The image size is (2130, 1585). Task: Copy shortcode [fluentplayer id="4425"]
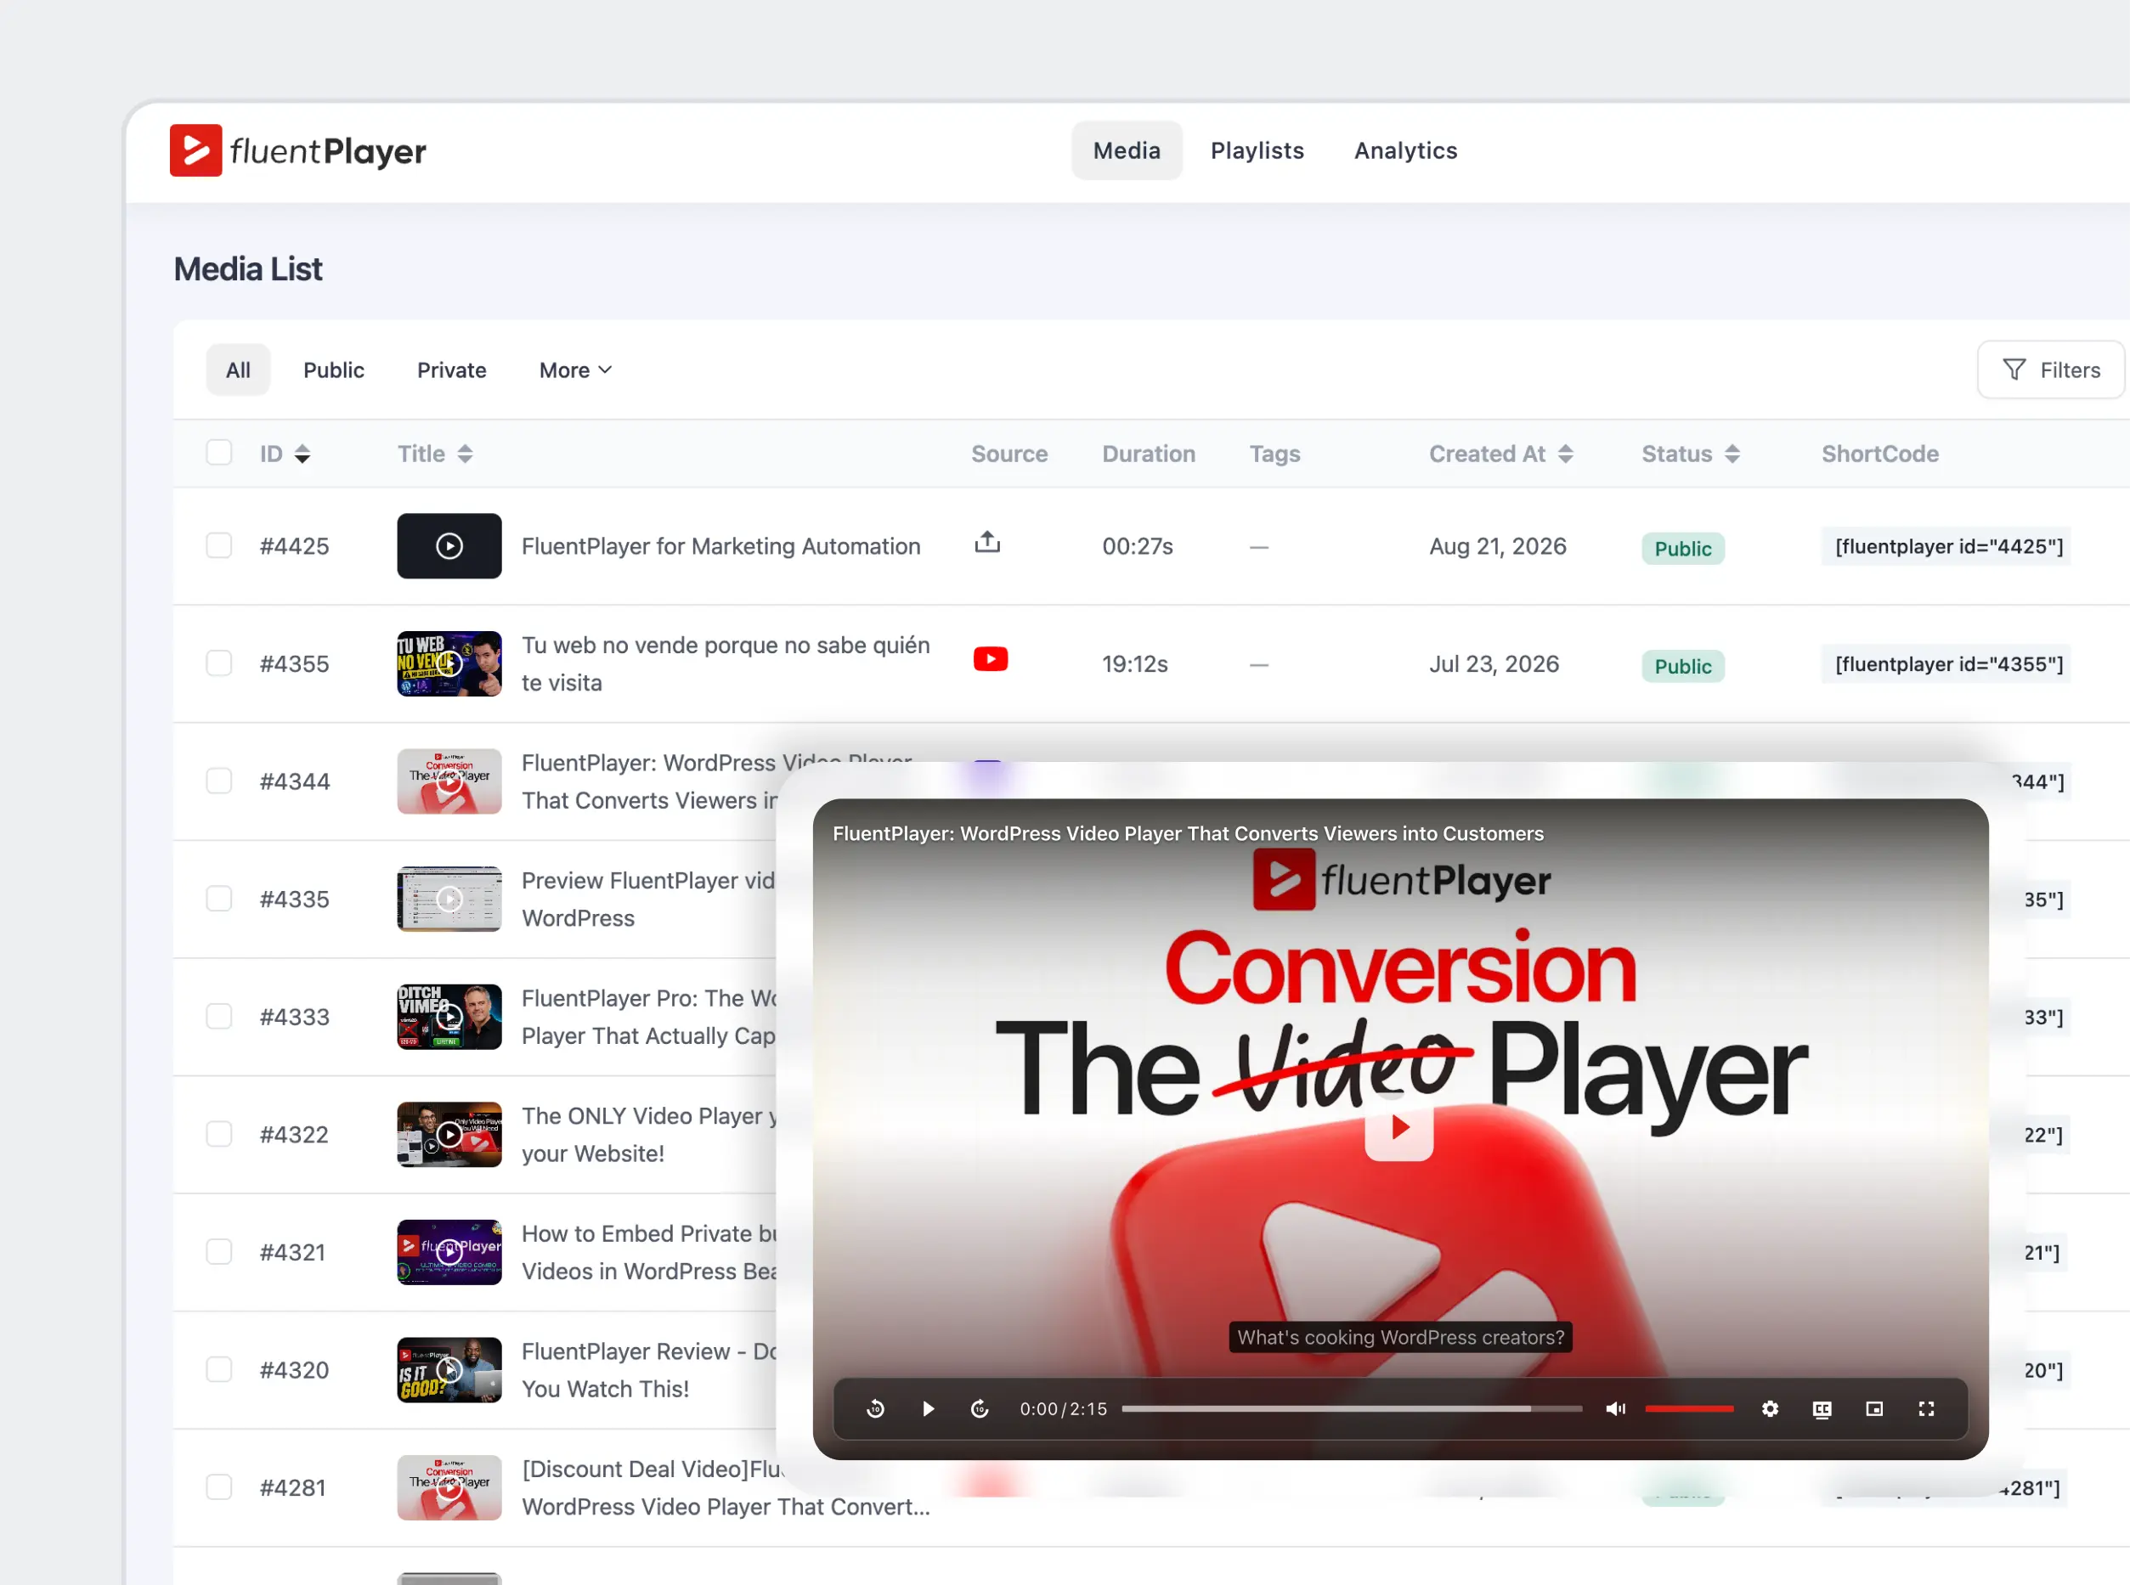1947,547
